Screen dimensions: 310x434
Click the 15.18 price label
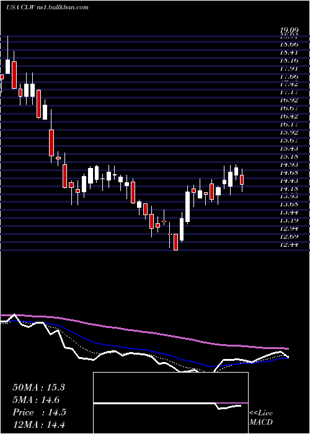click(289, 156)
